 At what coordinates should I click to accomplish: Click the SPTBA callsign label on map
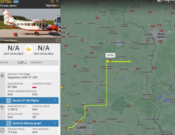[110, 55]
